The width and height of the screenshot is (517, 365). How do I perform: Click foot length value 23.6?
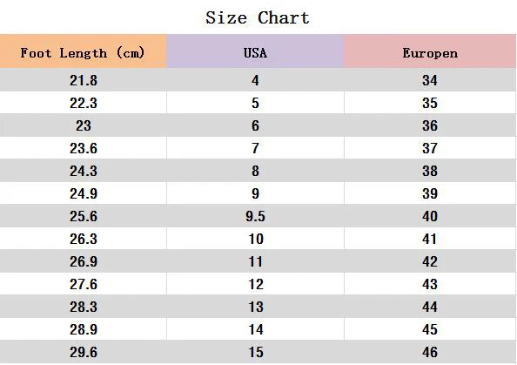click(84, 148)
